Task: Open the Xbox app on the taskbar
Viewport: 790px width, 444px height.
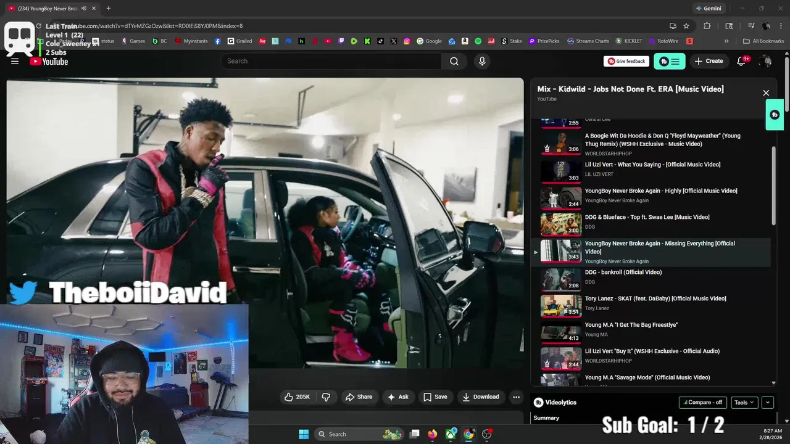Action: click(x=451, y=434)
